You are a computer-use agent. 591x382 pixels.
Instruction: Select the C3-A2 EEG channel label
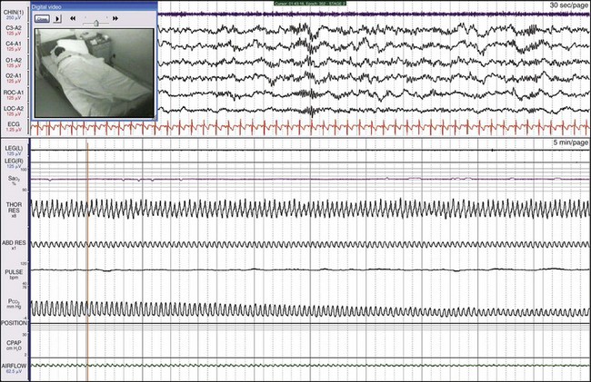(15, 29)
